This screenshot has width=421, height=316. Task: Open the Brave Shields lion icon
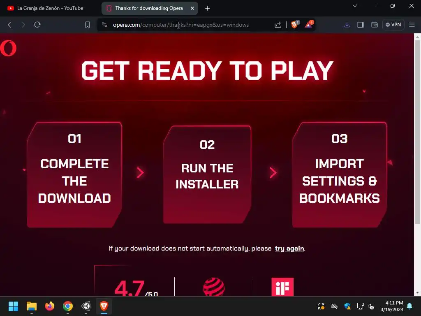point(294,25)
